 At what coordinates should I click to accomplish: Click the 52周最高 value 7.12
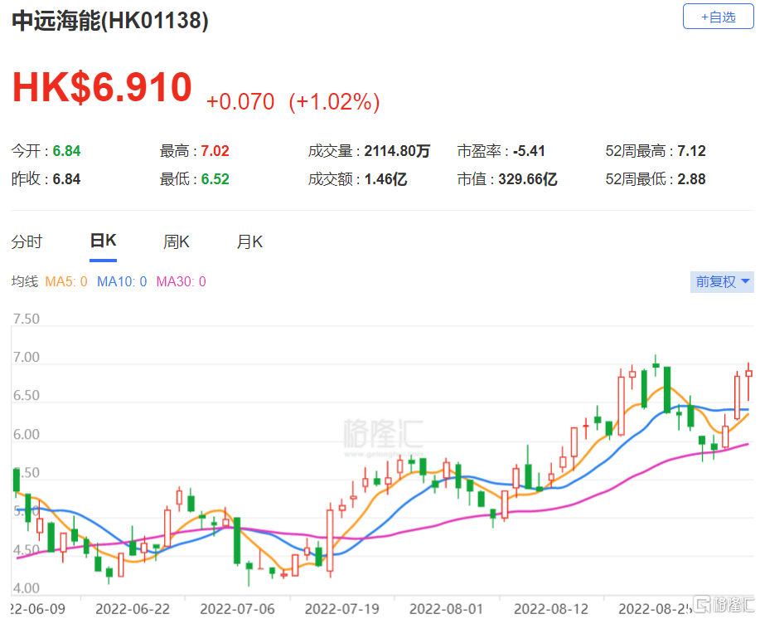691,151
